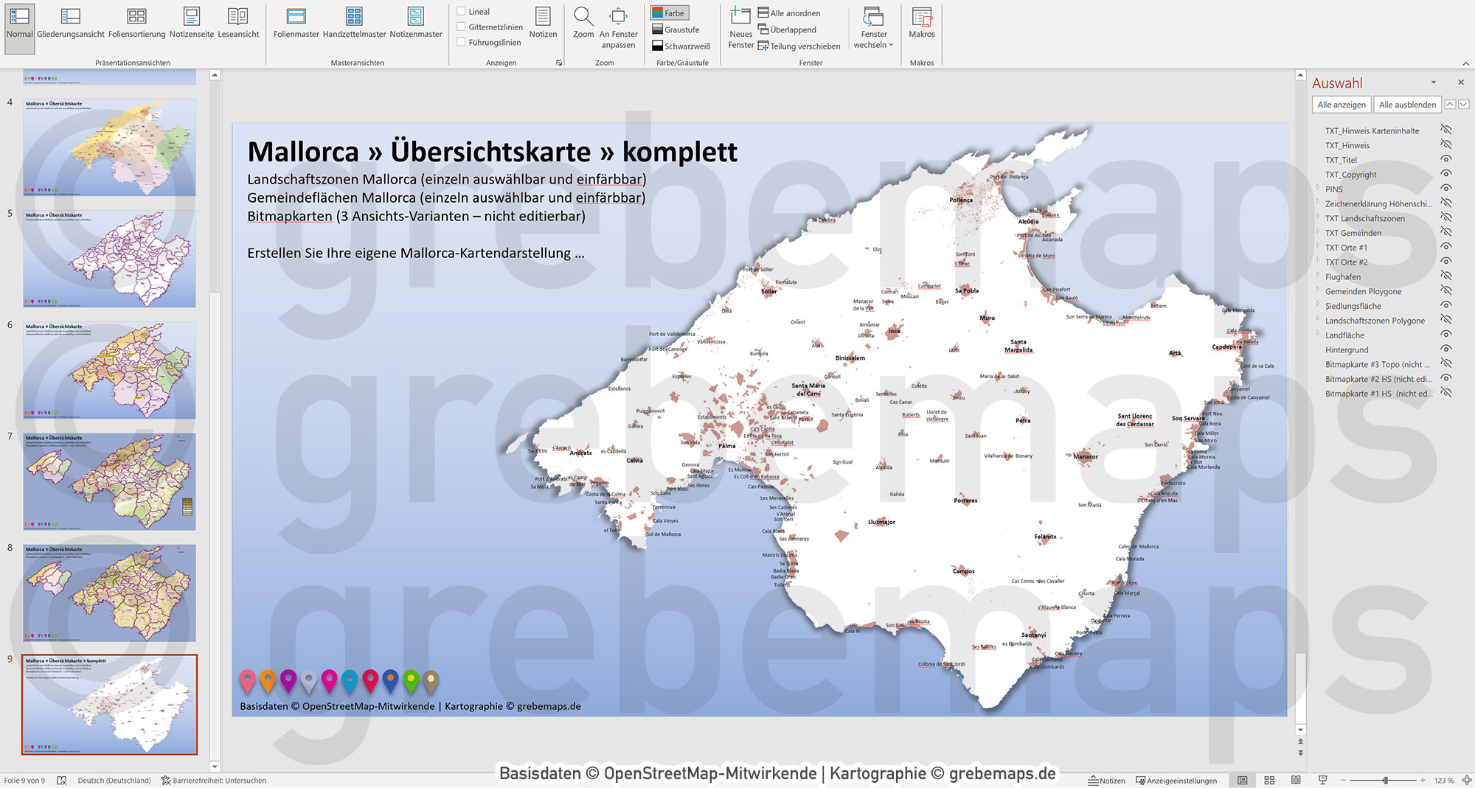The width and height of the screenshot is (1475, 788).
Task: Click the Alle anzeigen button
Action: (x=1341, y=104)
